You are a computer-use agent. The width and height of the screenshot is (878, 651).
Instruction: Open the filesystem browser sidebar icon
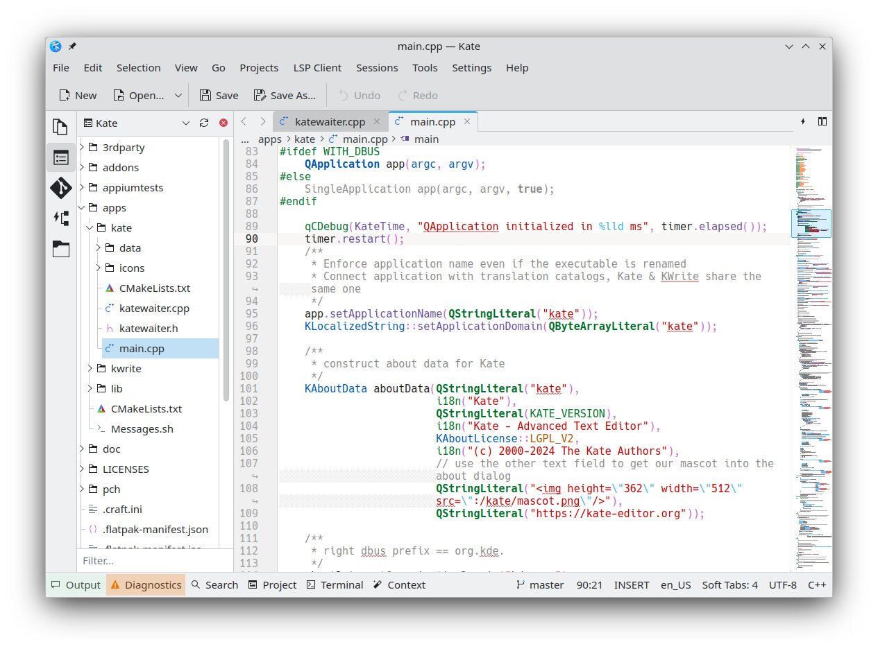[x=61, y=249]
